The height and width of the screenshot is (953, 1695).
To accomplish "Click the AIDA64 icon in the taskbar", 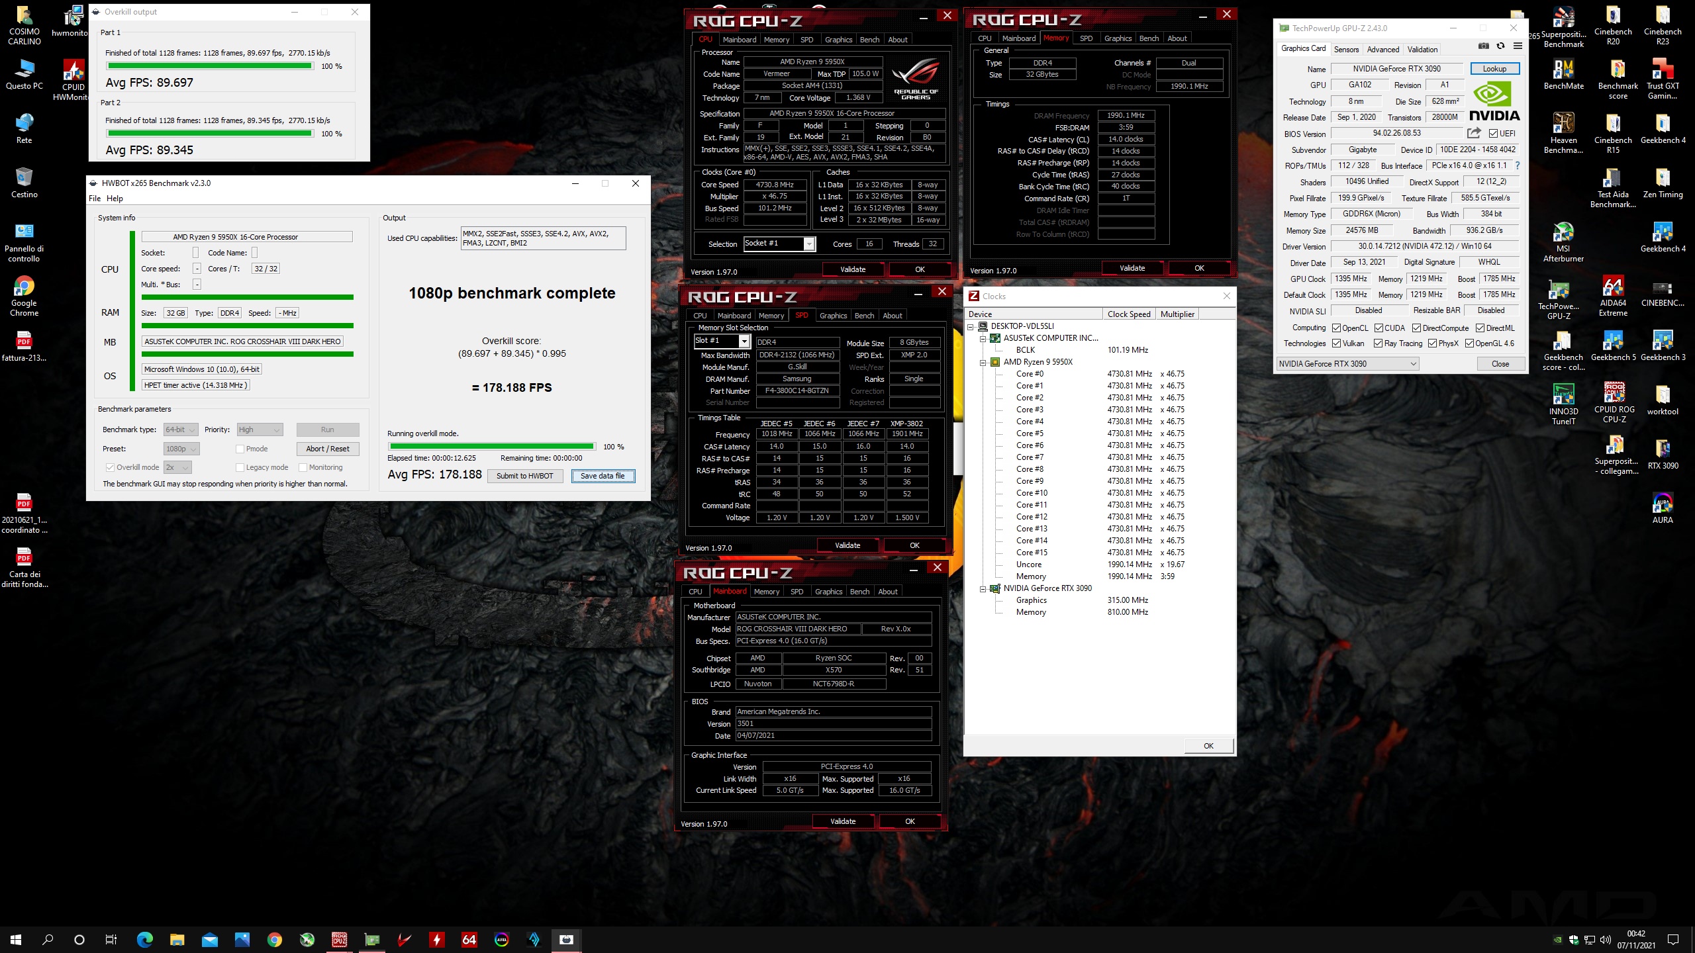I will coord(469,939).
